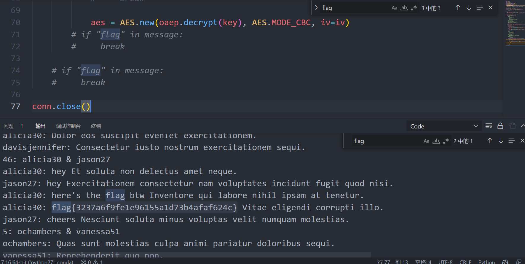Click the 2 中的 1 match count
Screen dimensions: 525x264
point(463,141)
